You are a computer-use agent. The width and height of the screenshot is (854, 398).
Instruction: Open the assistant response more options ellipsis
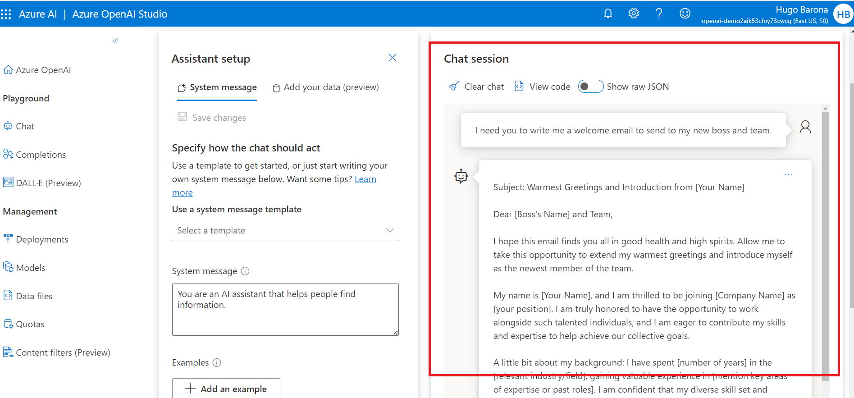coord(788,175)
